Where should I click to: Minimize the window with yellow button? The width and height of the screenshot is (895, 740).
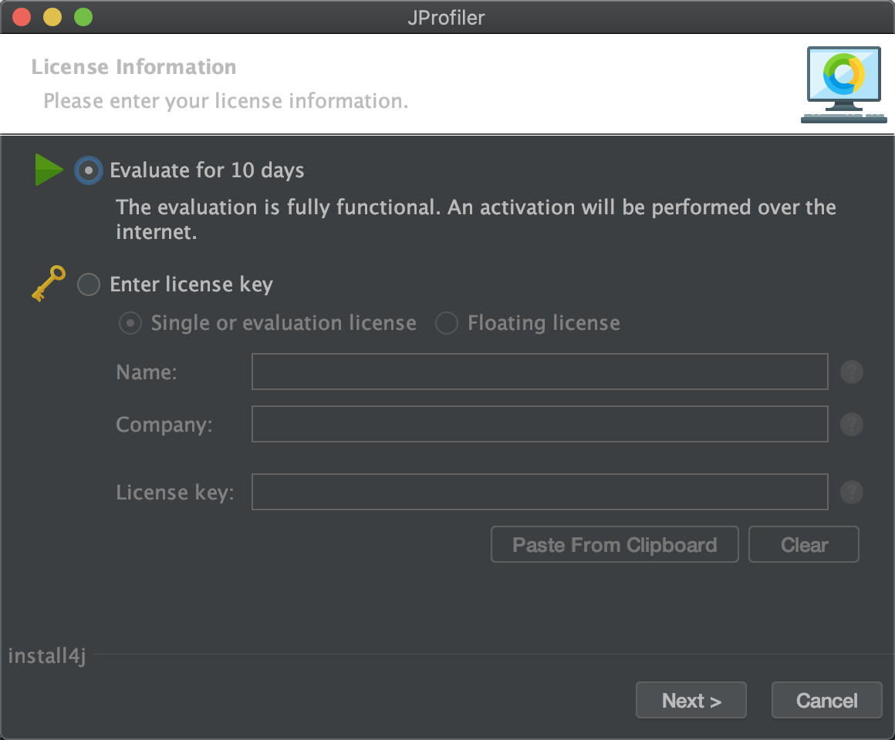(52, 17)
